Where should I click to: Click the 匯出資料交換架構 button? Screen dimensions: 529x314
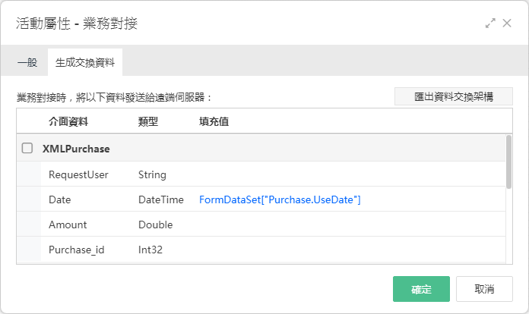tap(454, 96)
